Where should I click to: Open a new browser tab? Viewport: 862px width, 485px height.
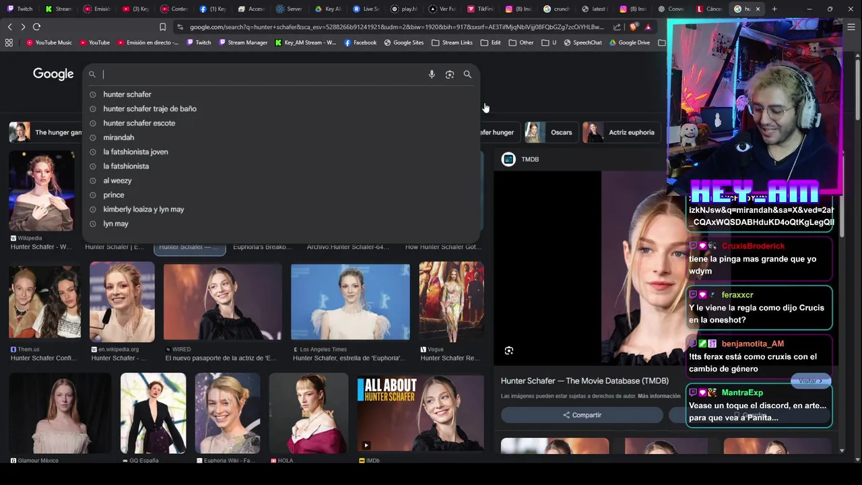tap(774, 9)
